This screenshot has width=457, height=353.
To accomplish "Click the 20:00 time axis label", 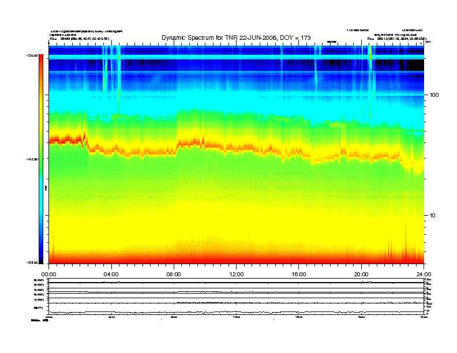I will 361,275.
